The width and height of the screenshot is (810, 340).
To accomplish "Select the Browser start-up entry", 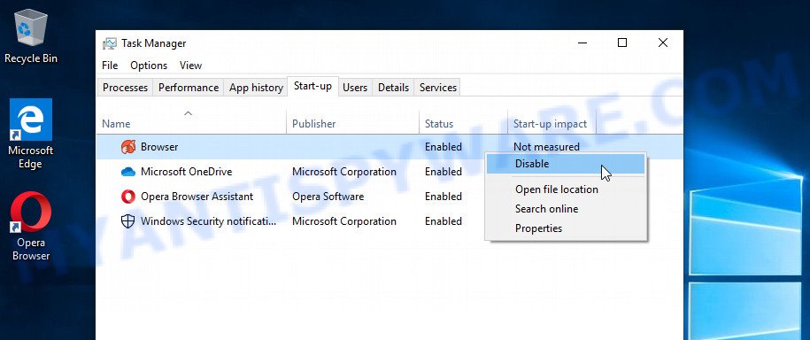I will (390, 147).
